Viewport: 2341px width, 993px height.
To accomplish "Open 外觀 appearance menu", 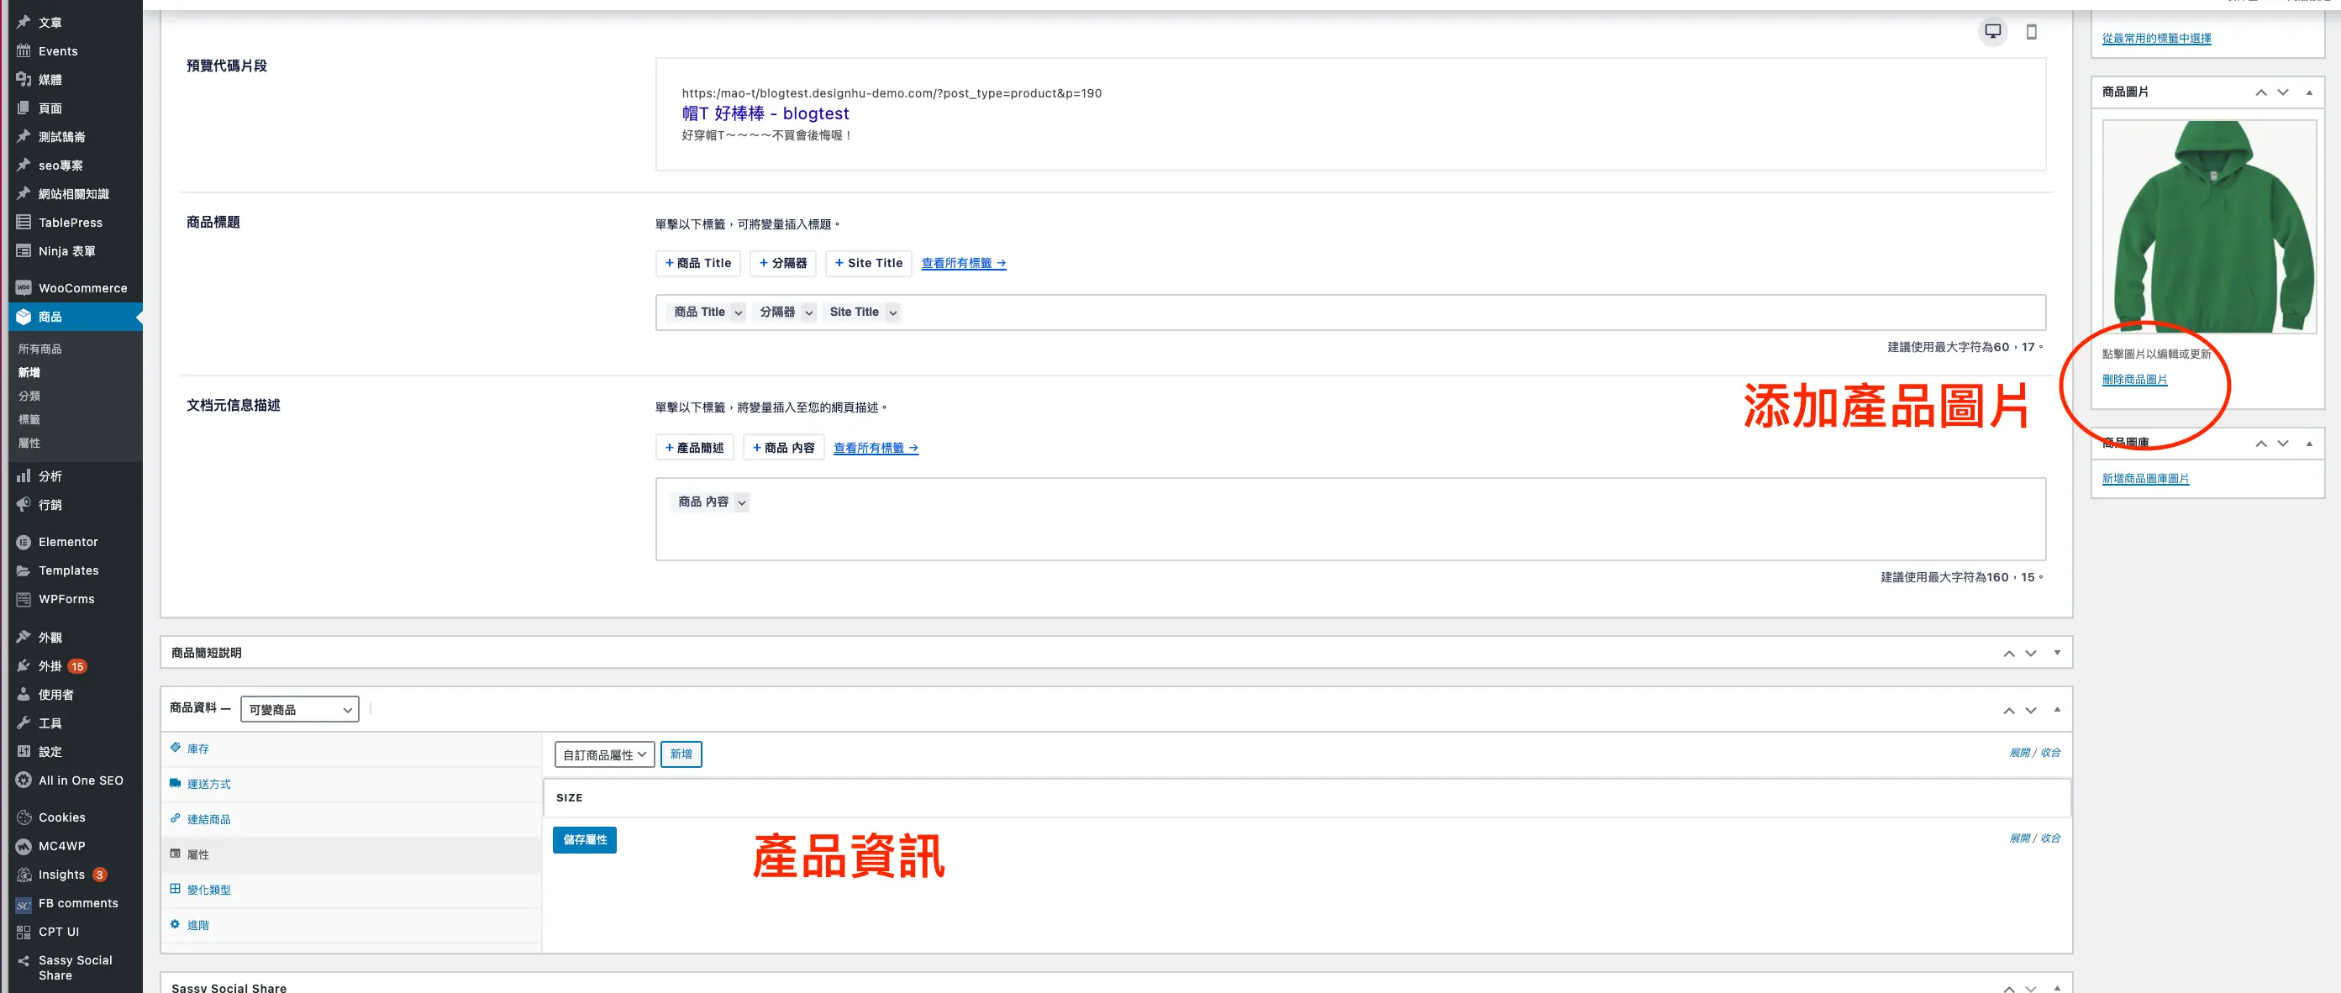I will click(x=50, y=638).
